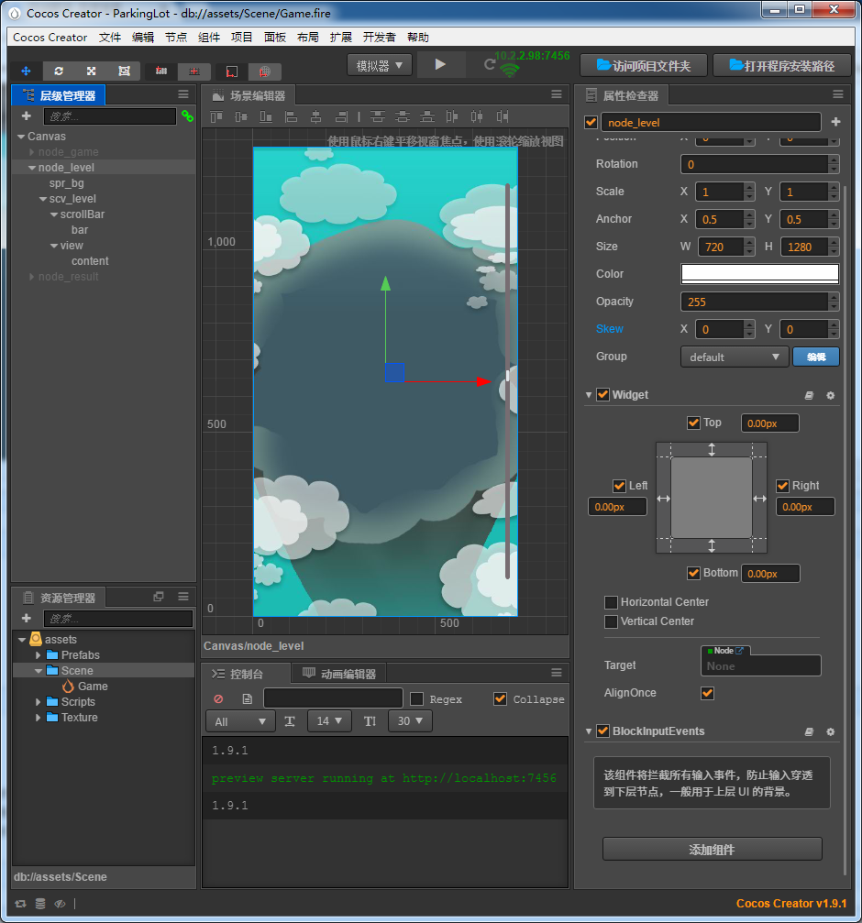Toggle node_level active checkbox
Screen dimensions: 862x923
[591, 122]
